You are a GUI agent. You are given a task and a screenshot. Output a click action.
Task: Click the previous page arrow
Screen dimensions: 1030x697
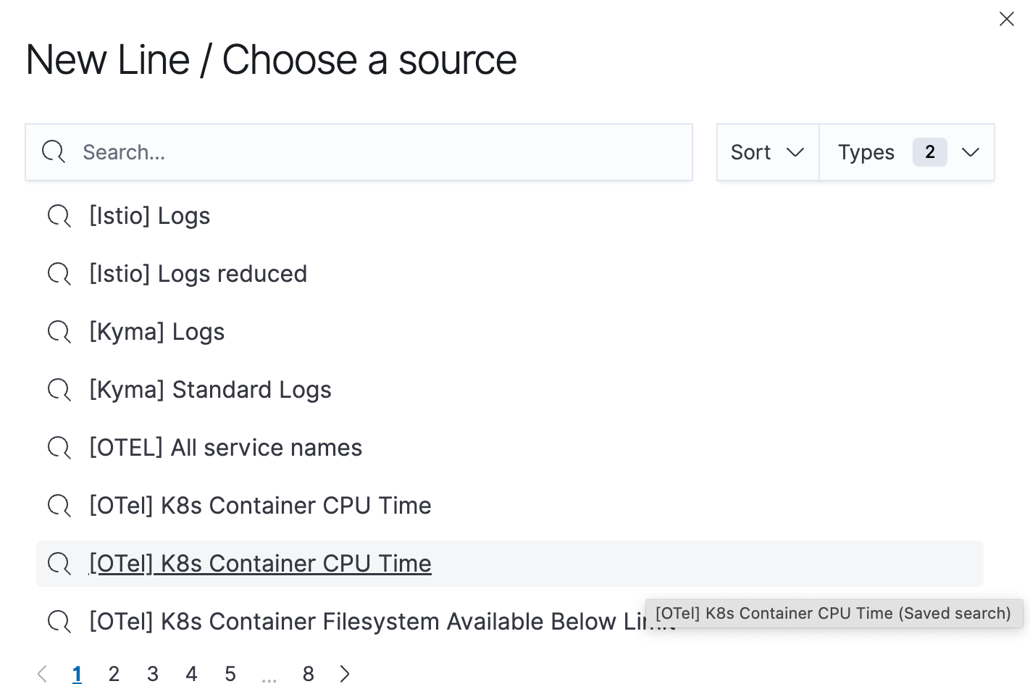click(x=43, y=674)
